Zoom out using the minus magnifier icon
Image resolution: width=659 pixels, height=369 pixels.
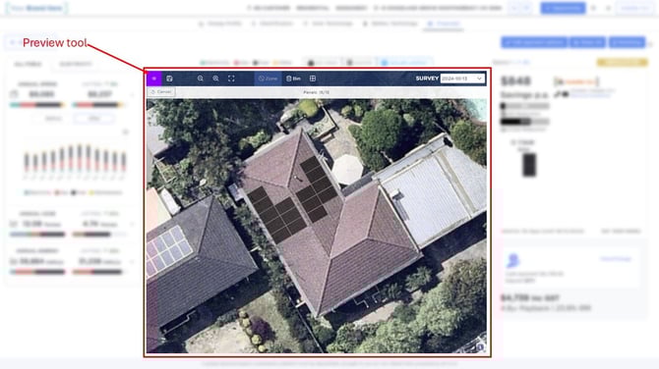tap(200, 79)
